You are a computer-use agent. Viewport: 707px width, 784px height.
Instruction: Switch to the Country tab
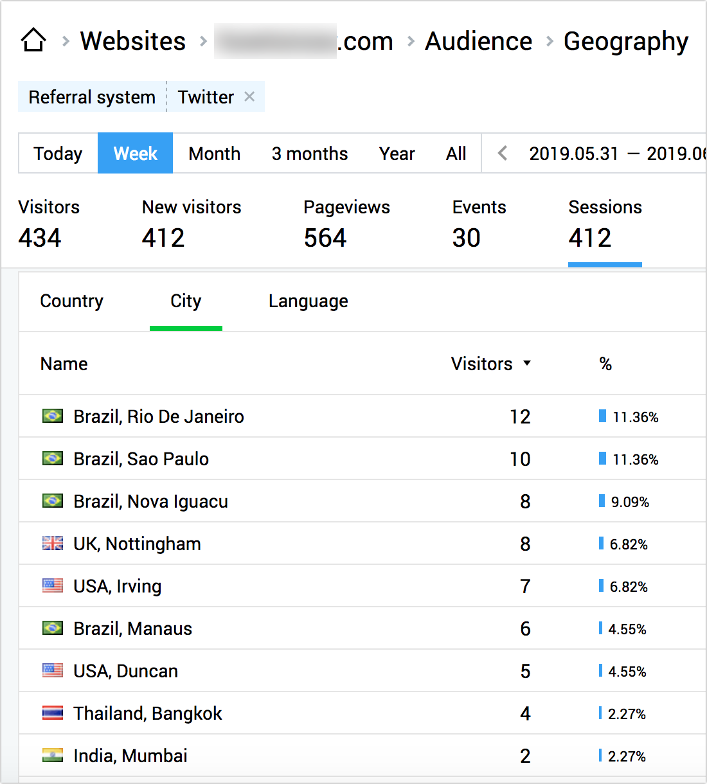[71, 301]
